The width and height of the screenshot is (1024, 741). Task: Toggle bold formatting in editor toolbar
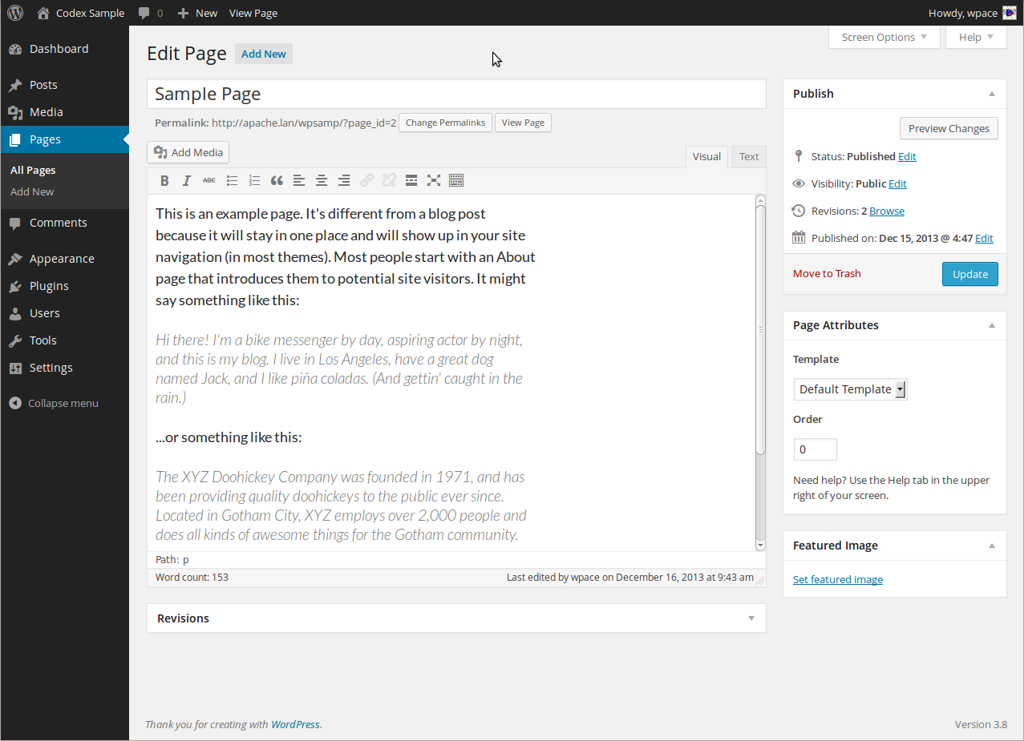click(x=164, y=181)
